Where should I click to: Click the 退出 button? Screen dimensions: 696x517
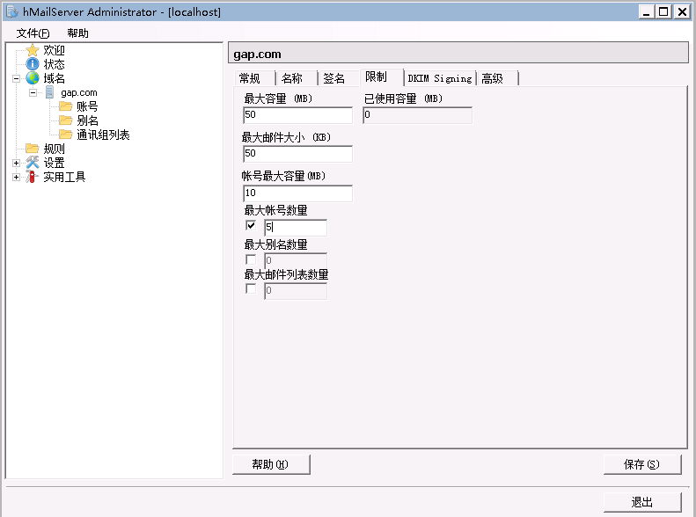click(641, 502)
